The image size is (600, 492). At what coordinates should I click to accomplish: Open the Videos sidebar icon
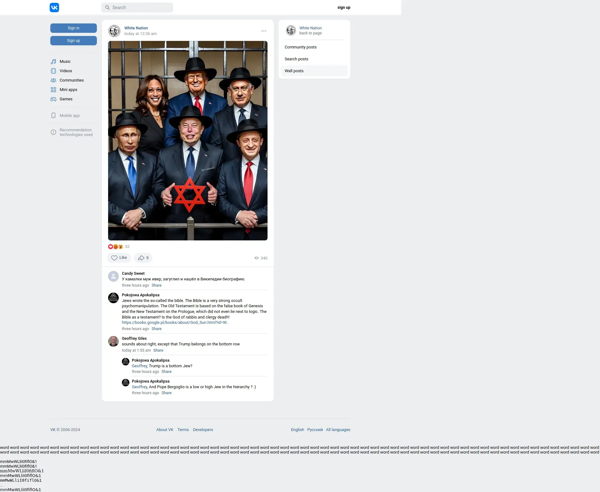53,71
